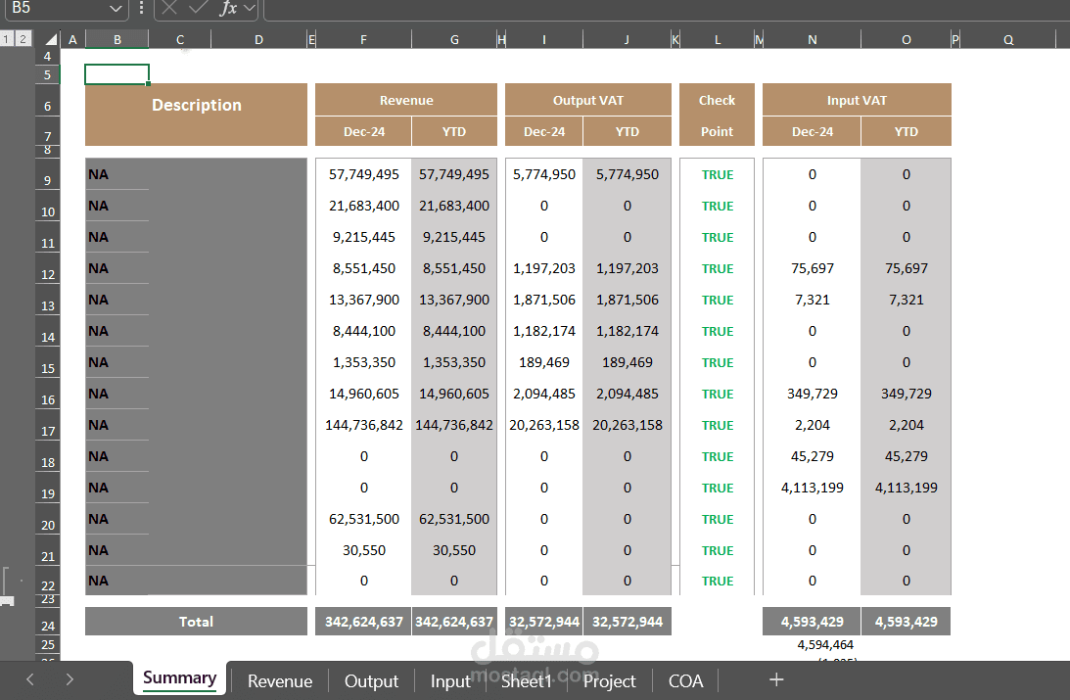This screenshot has height=700, width=1070.
Task: Switch to the Summary sheet tab
Action: pos(179,678)
